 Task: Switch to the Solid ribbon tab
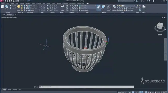click(7, 3)
